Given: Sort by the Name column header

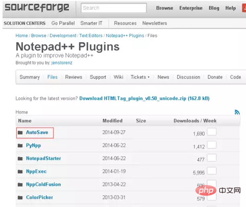Looking at the screenshot, I should tap(25, 121).
